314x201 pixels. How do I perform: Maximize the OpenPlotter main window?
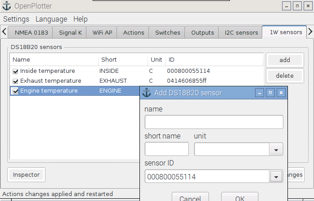297,6
